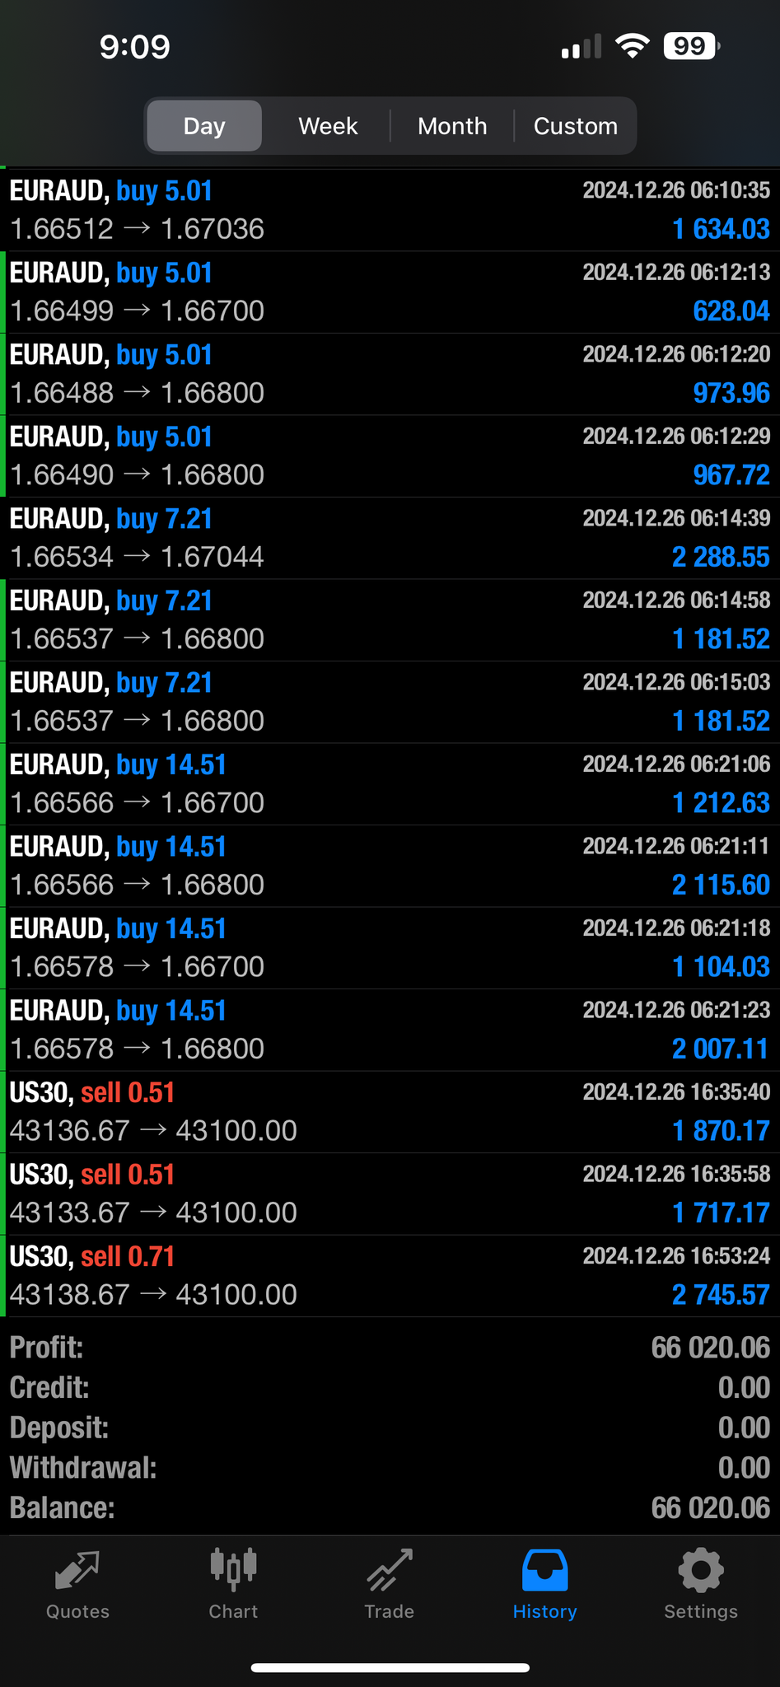Open EURAUD buy 7.21 trade profit 2 288.55
780x1687 pixels.
tap(390, 538)
